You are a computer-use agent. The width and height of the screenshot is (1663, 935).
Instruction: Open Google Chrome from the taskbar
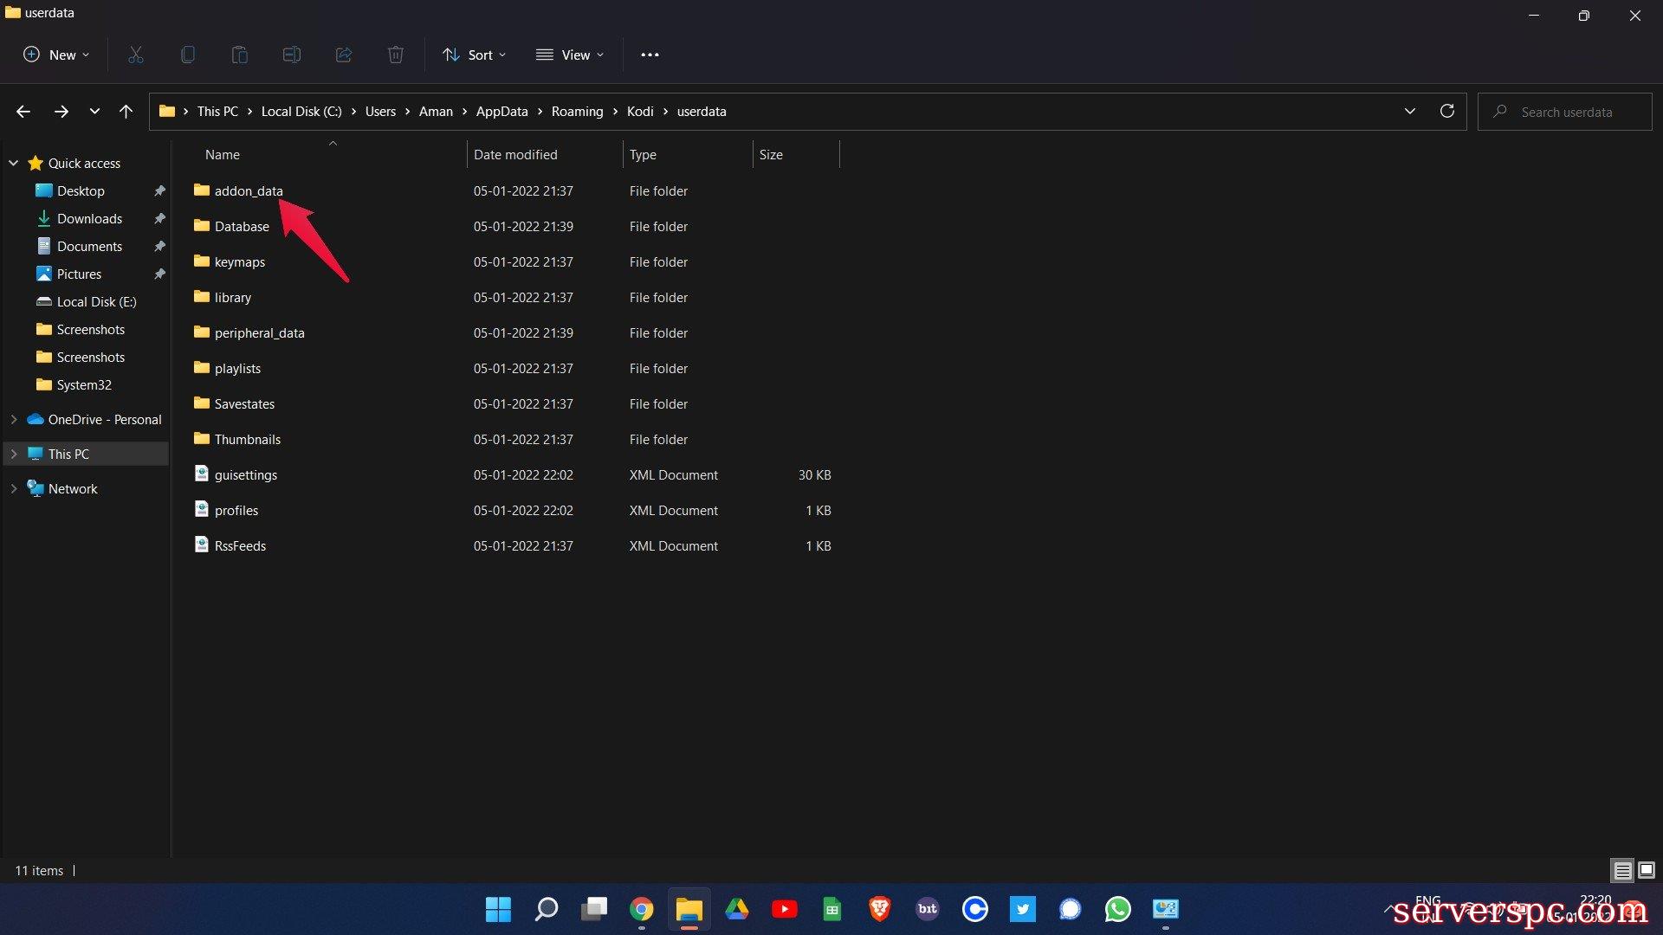641,909
